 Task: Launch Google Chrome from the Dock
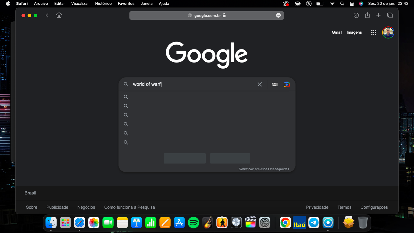tap(285, 223)
